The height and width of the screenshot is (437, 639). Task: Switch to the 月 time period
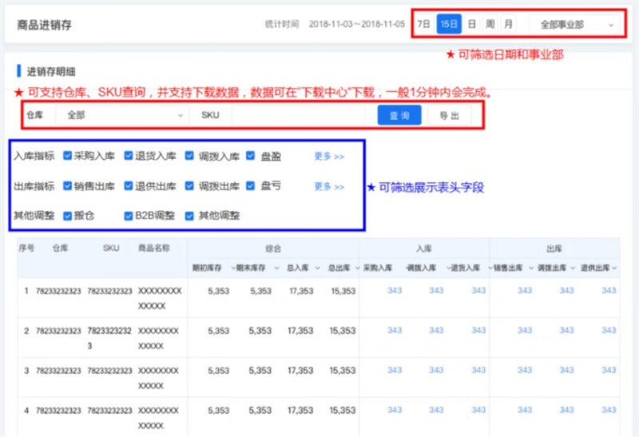(509, 25)
